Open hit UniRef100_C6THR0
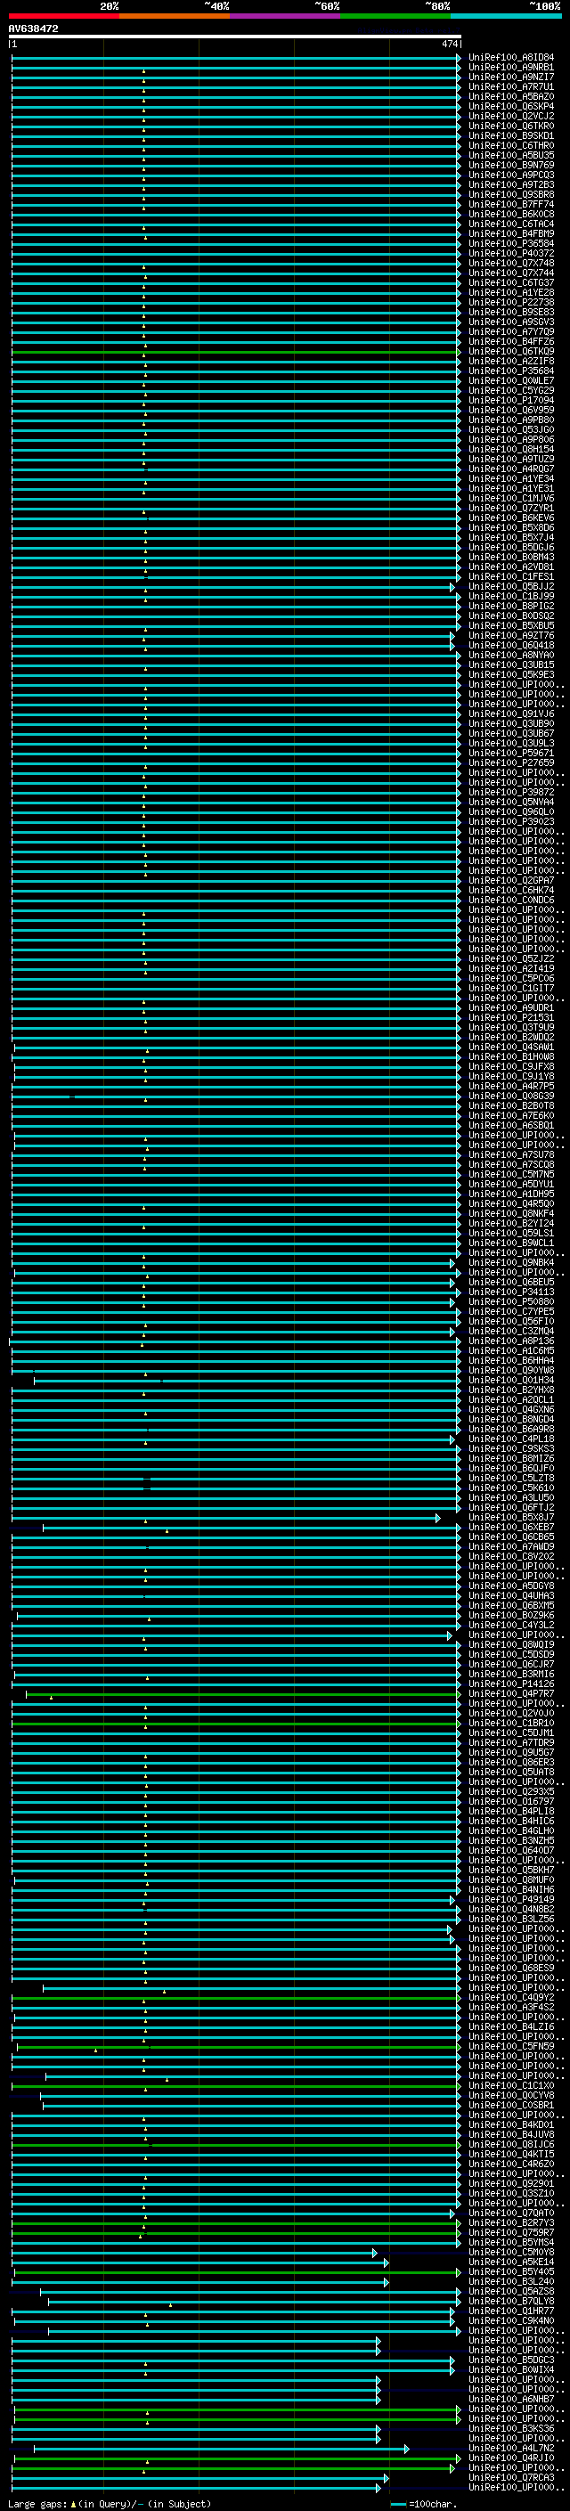570x2511 pixels. tap(511, 145)
